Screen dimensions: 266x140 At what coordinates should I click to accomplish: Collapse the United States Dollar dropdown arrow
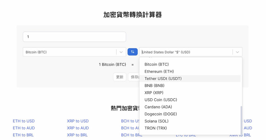click(237, 52)
